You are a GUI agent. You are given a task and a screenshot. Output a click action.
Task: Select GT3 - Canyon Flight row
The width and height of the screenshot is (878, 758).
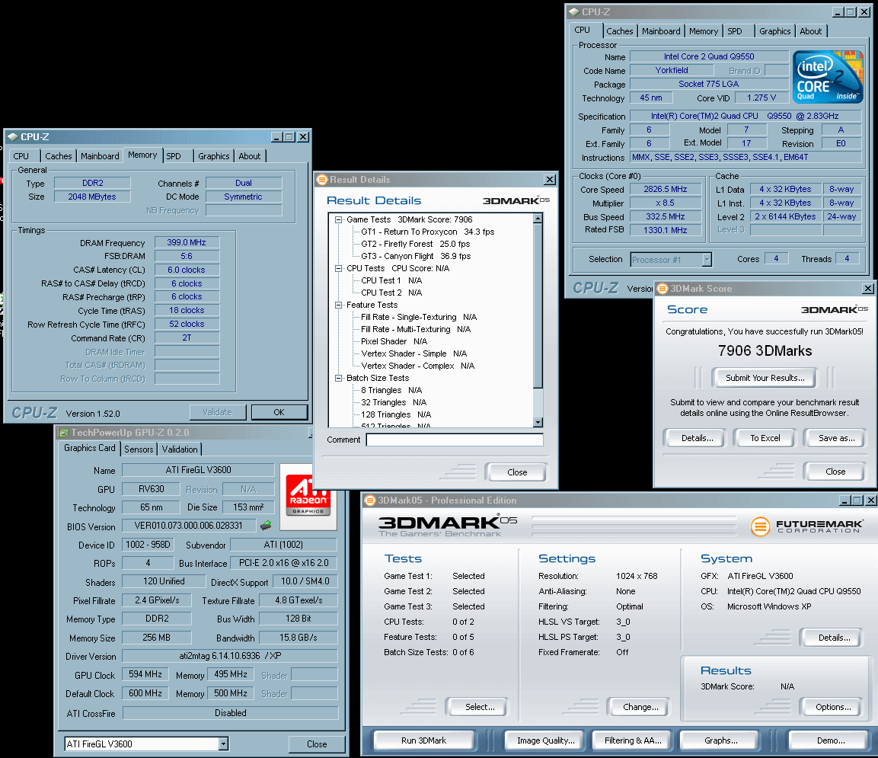pos(416,256)
